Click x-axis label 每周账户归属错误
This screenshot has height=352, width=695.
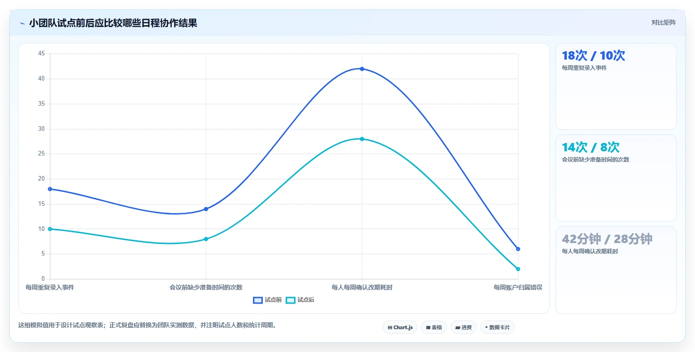pos(518,287)
